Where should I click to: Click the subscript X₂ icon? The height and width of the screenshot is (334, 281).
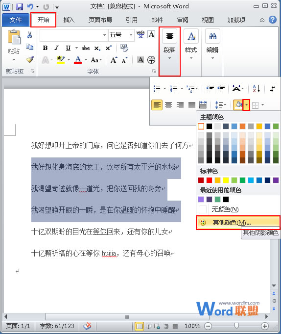(x=97, y=49)
